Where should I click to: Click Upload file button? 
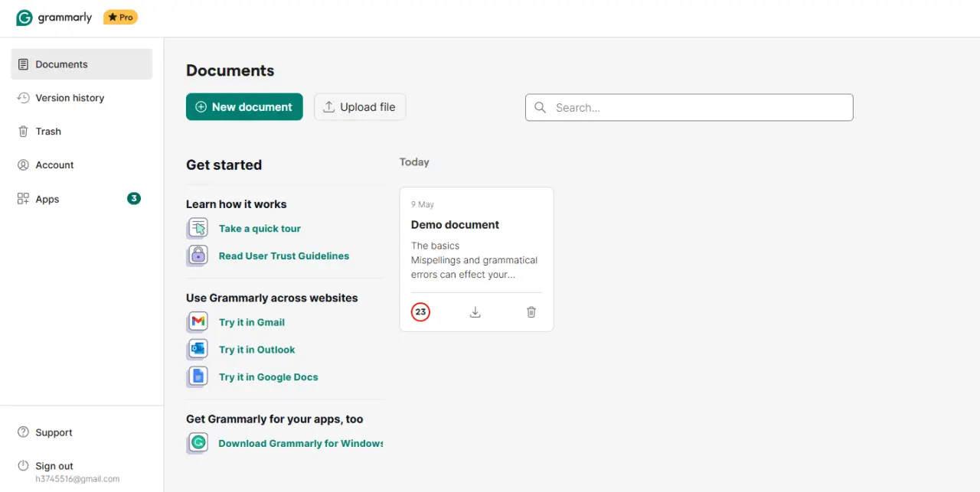(360, 107)
